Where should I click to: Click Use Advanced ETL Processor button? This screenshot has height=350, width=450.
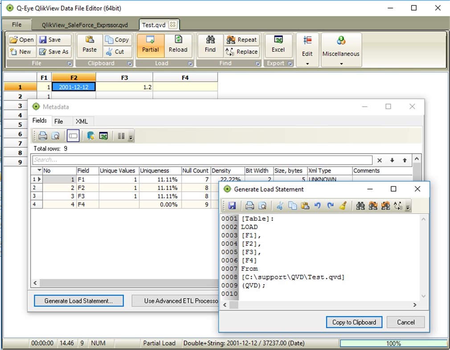click(x=175, y=301)
